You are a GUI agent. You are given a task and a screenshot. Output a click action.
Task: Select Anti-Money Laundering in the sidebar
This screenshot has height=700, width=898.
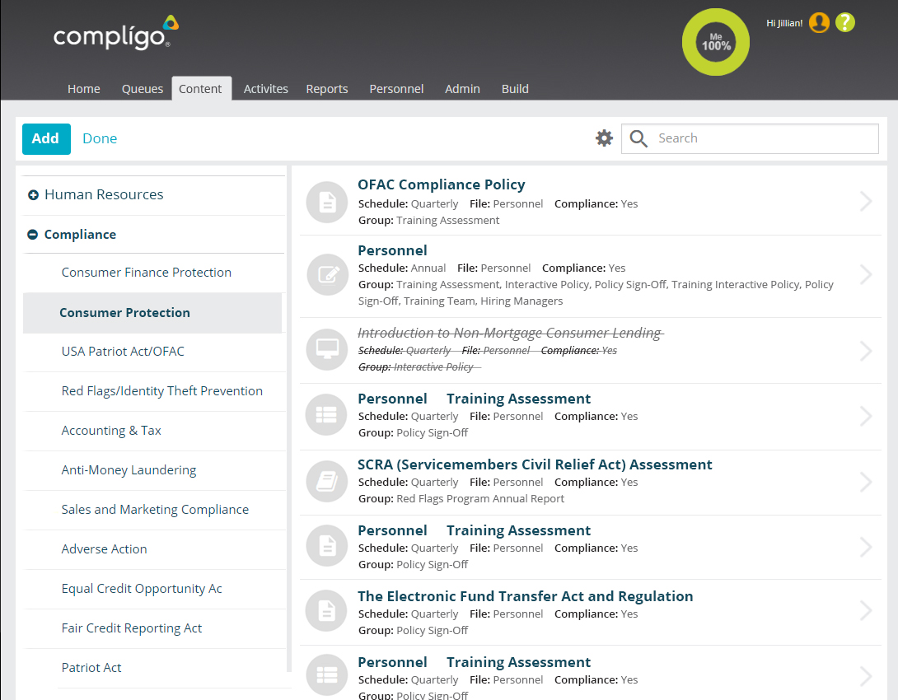129,470
